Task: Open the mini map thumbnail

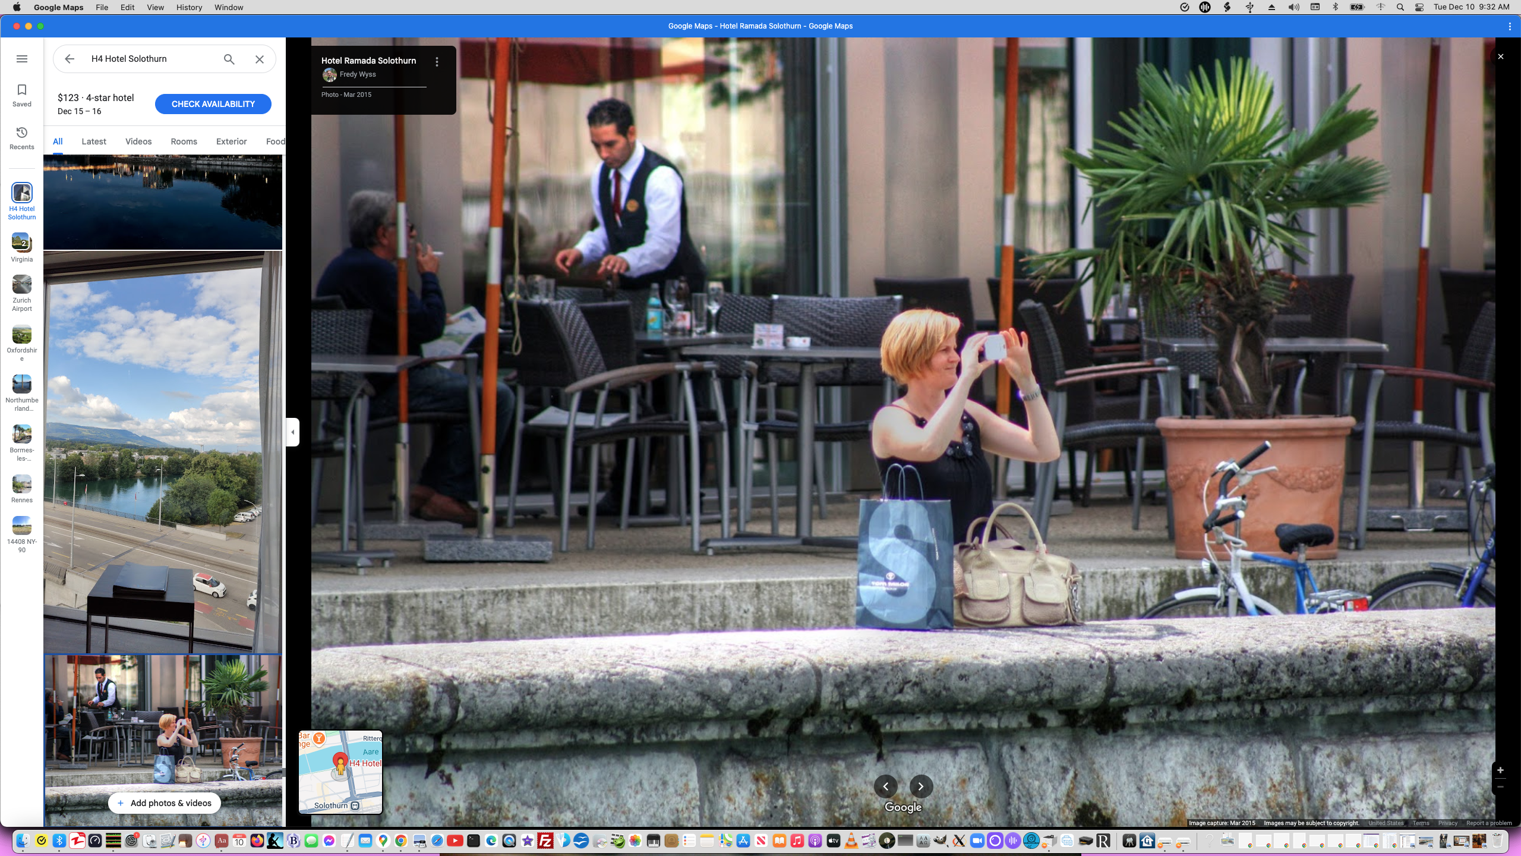Action: pos(340,772)
